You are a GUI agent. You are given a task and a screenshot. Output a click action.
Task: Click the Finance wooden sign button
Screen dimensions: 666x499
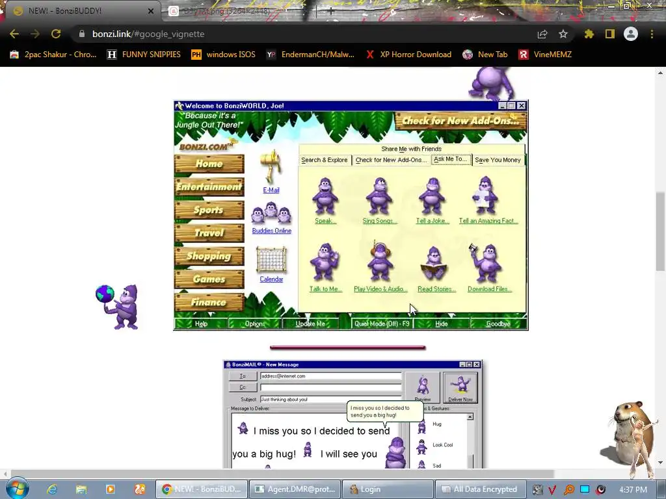tap(209, 303)
